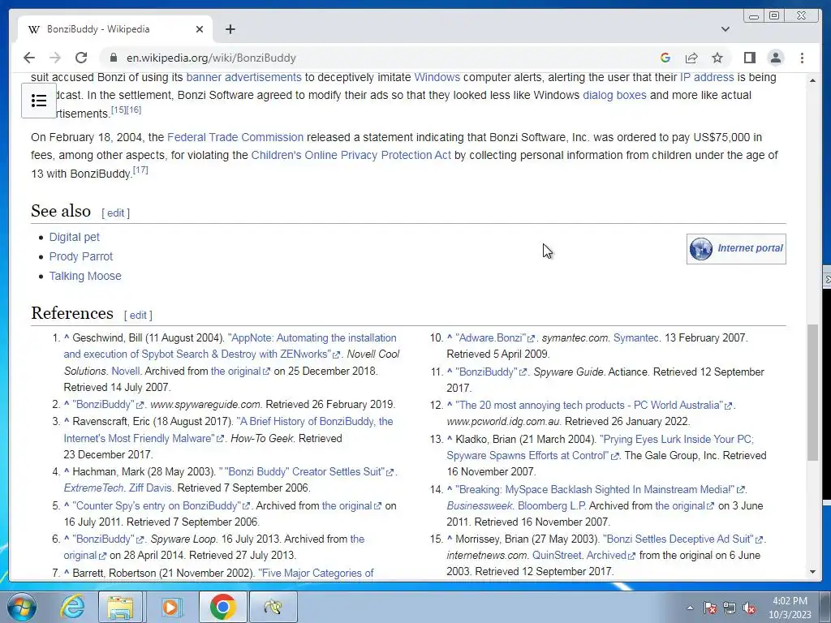Open the taskbar clock and date
Screen dimensions: 831x623
pyautogui.click(x=790, y=608)
